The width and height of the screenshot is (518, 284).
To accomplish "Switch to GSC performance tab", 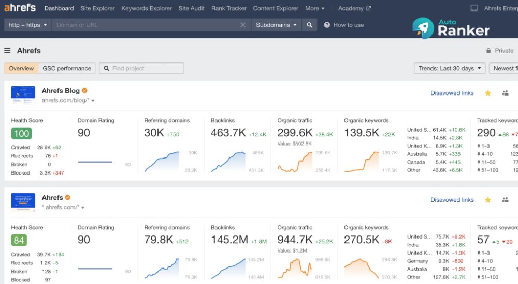I will tap(67, 68).
